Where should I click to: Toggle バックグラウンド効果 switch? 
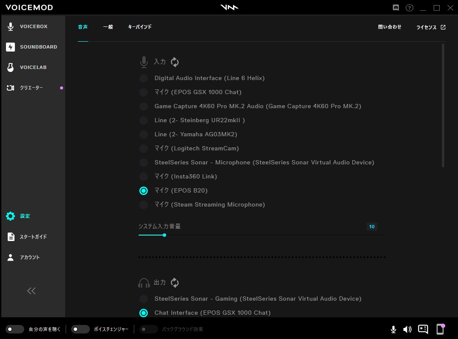pos(148,329)
